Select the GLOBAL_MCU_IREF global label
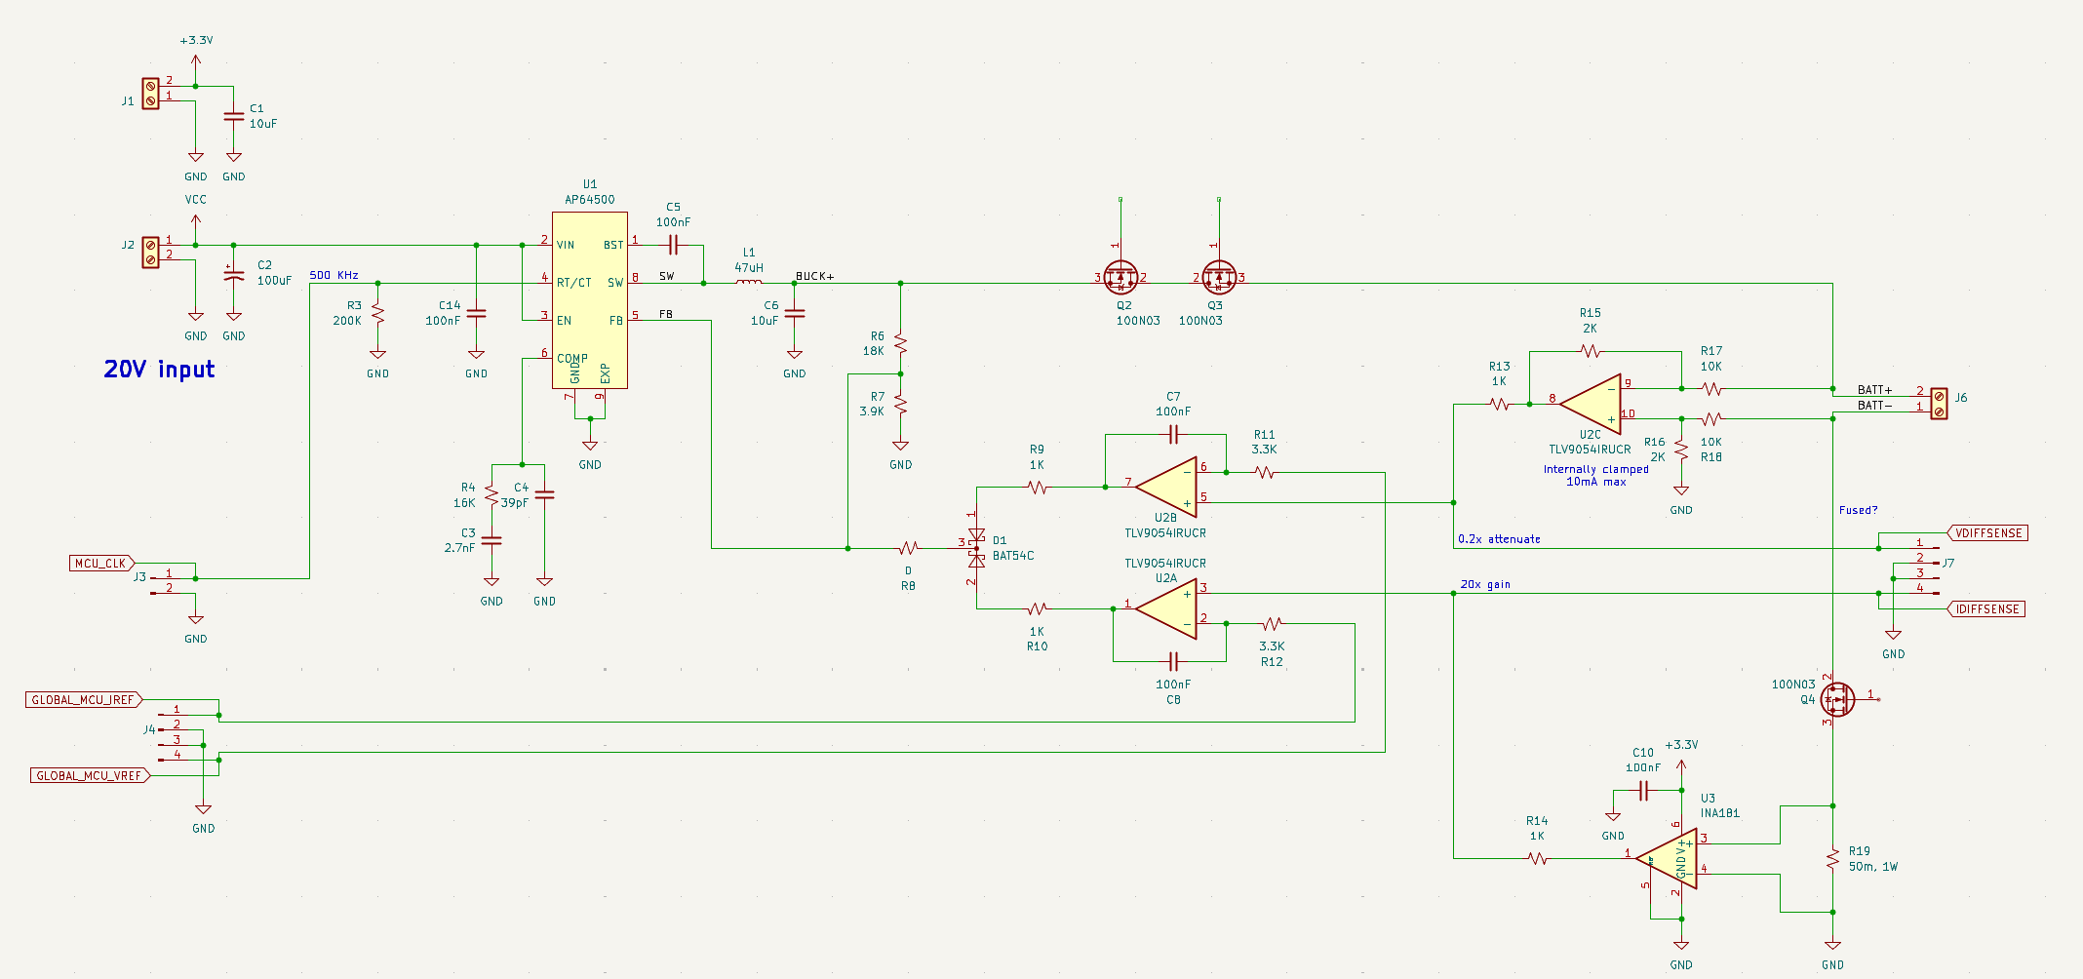This screenshot has width=2083, height=979. click(84, 699)
